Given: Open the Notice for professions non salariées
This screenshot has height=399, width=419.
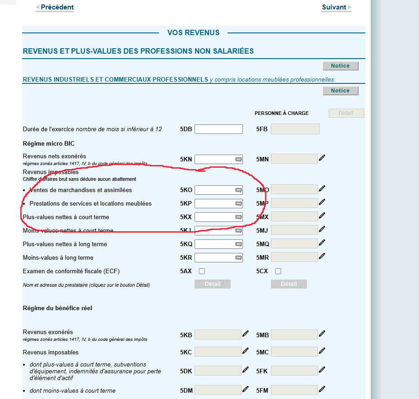Looking at the screenshot, I should (x=340, y=66).
